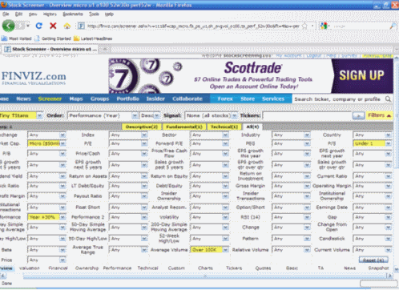Switch to the Valuation view
399x290 pixels.
pyautogui.click(x=30, y=268)
